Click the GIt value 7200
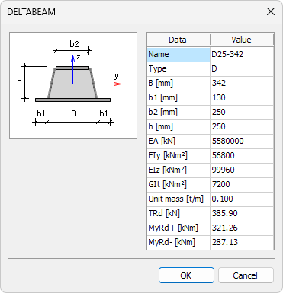 (242, 185)
